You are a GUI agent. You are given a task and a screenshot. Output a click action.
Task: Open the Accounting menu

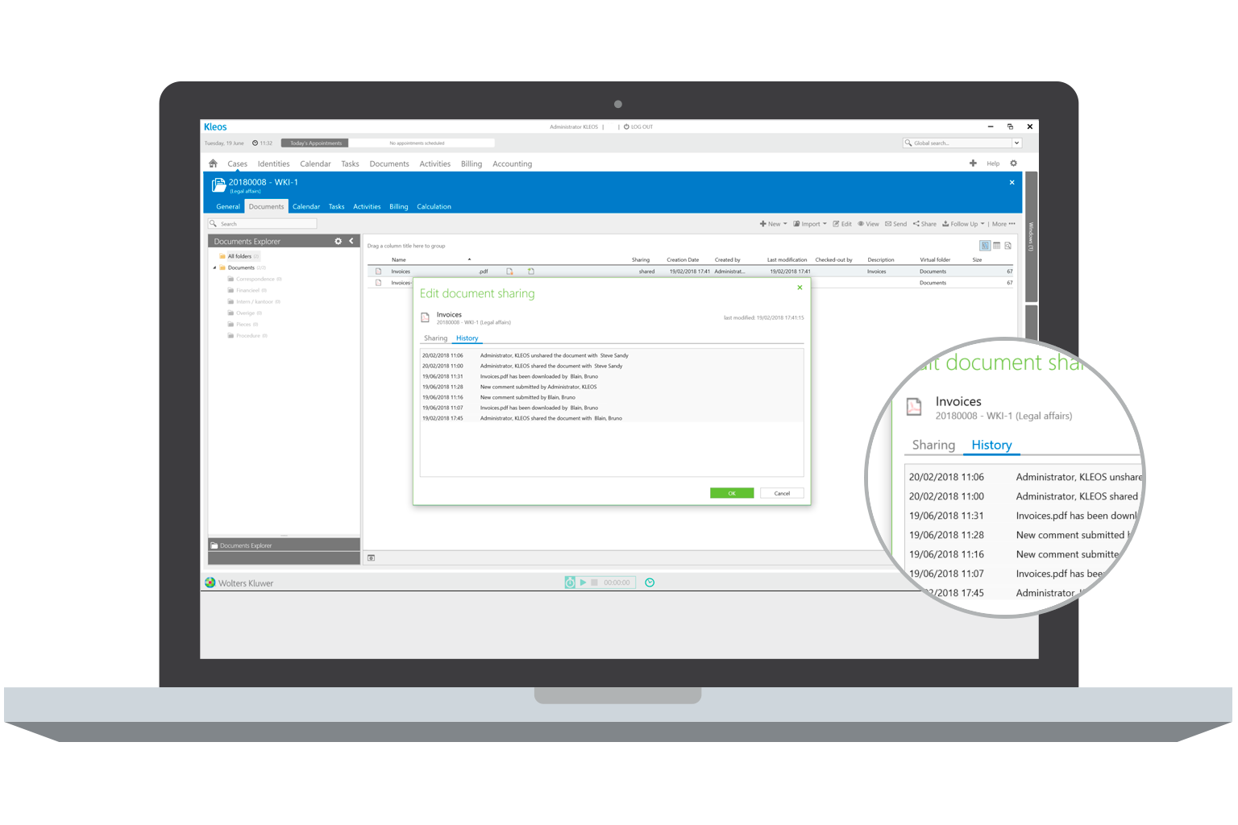(512, 164)
